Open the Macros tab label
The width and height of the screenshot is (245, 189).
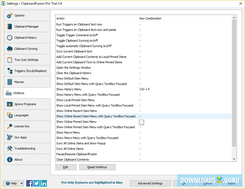(19, 82)
